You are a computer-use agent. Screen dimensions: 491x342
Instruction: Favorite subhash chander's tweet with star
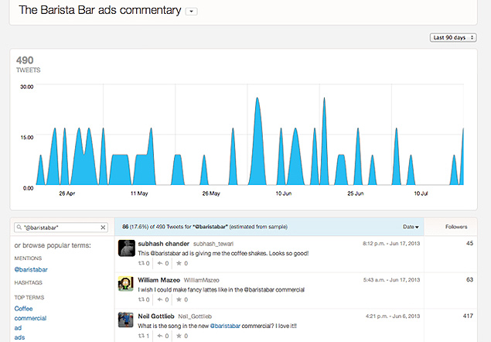182,263
